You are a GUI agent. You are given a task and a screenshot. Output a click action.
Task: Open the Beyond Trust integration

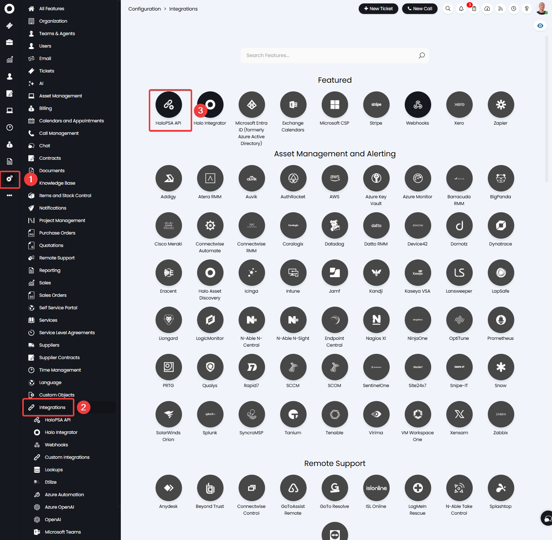tap(210, 488)
